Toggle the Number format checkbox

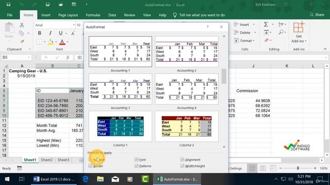(91, 160)
